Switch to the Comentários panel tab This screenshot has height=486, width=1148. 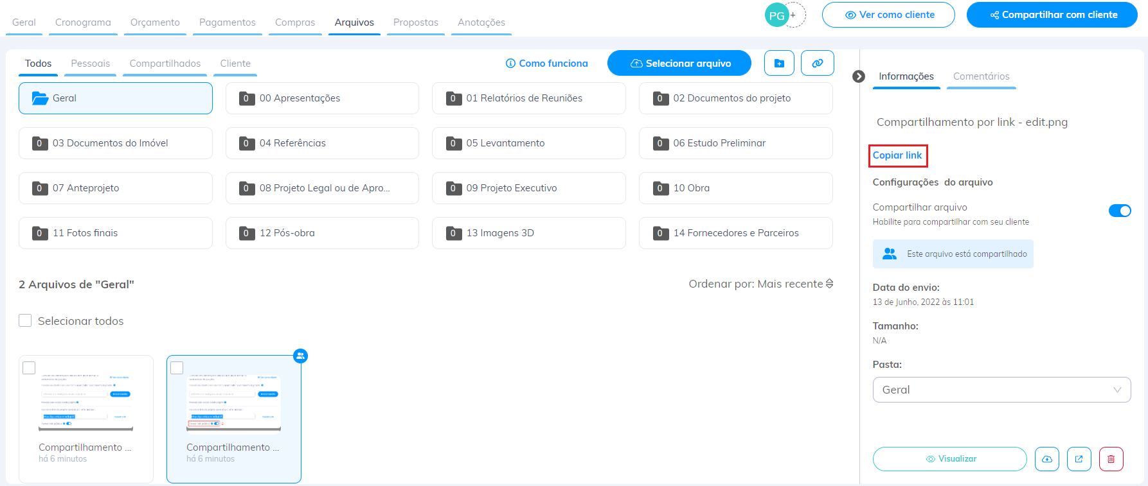[982, 76]
